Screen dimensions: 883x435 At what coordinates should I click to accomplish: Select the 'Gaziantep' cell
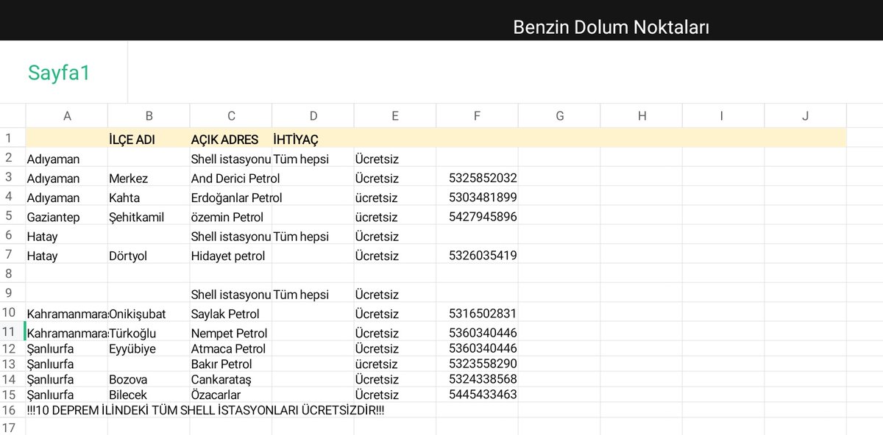[67, 217]
